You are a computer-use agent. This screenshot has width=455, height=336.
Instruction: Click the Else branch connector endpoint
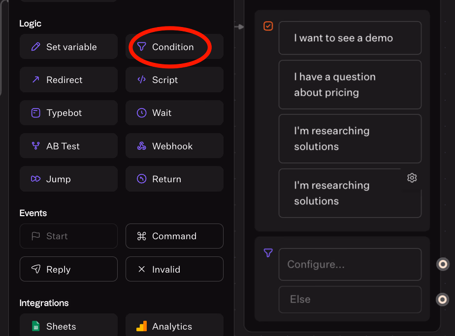point(443,299)
